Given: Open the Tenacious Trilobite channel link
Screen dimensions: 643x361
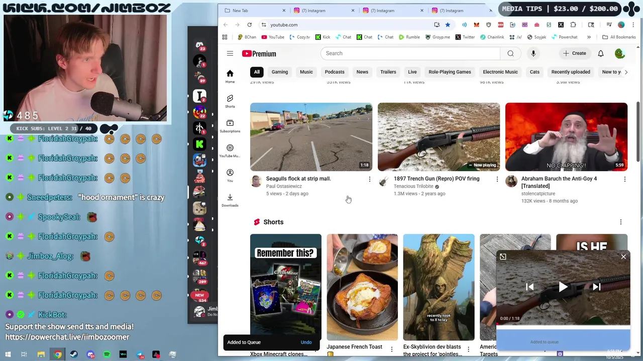Looking at the screenshot, I should tap(413, 186).
